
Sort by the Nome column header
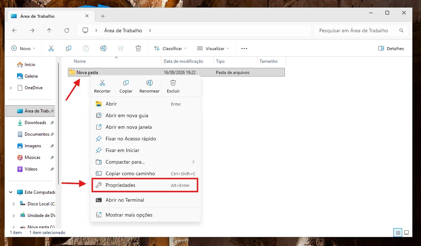[x=80, y=61]
